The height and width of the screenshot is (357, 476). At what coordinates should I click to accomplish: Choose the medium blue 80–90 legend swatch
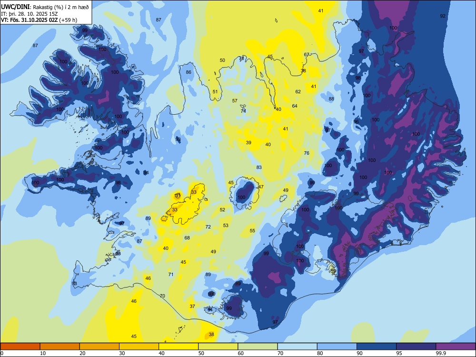337,347
